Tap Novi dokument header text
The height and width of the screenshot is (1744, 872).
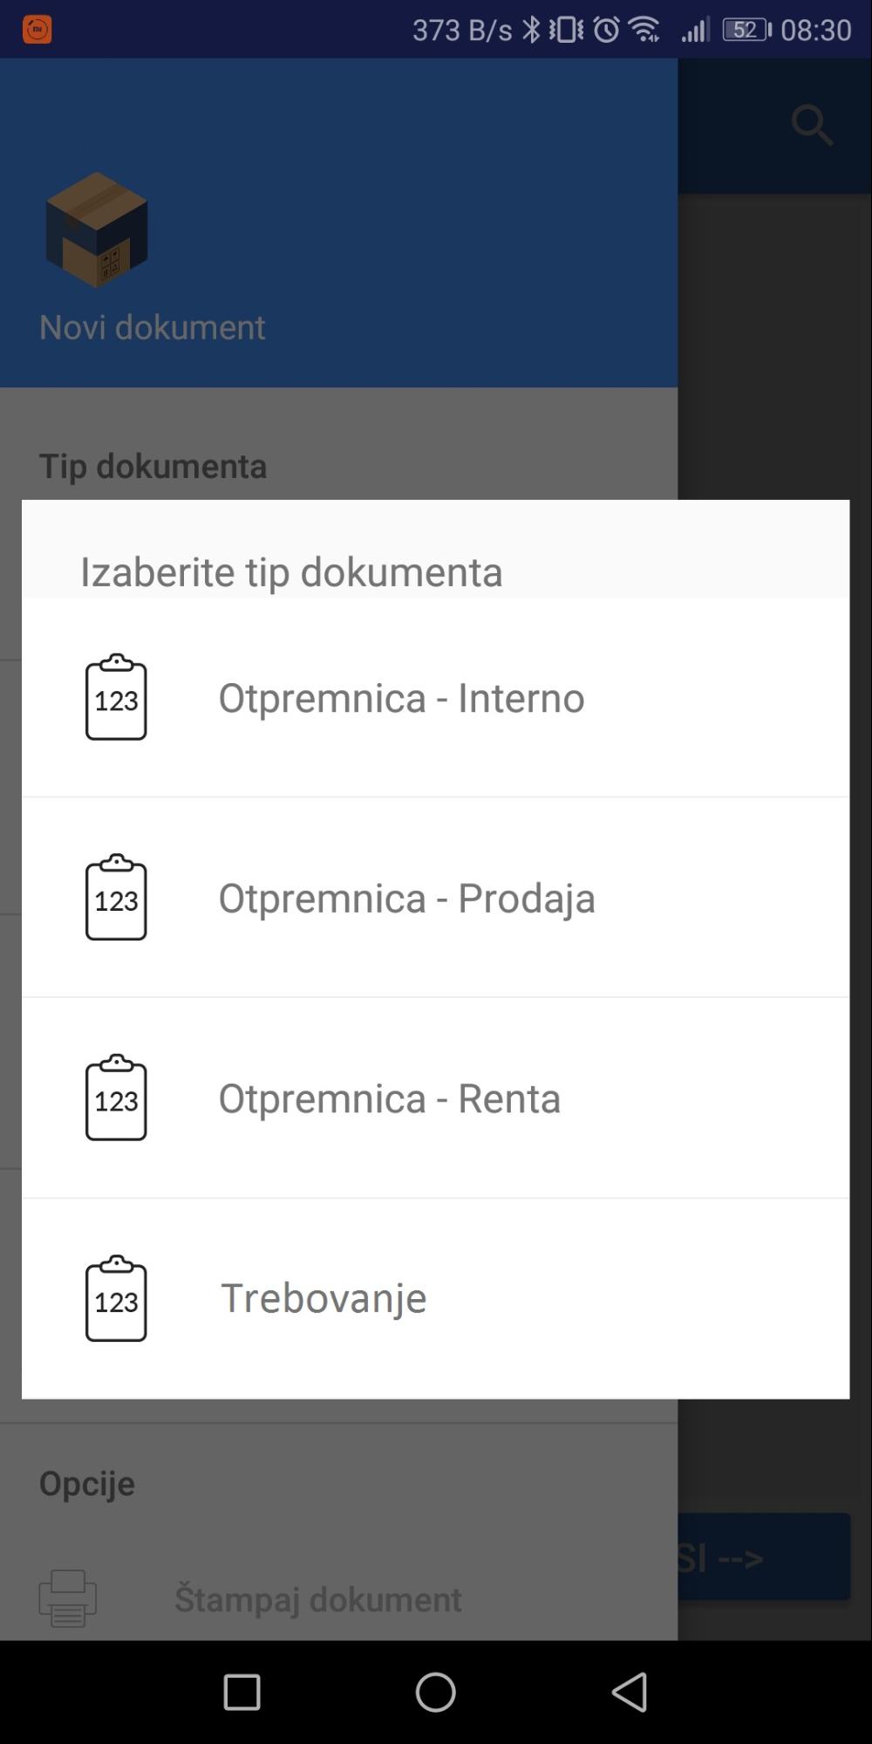point(152,327)
